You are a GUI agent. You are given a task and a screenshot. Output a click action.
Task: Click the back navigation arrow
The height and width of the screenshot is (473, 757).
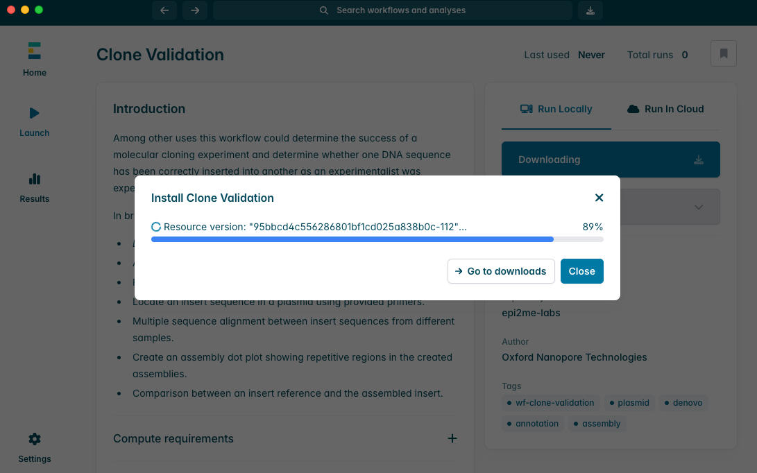coord(164,10)
